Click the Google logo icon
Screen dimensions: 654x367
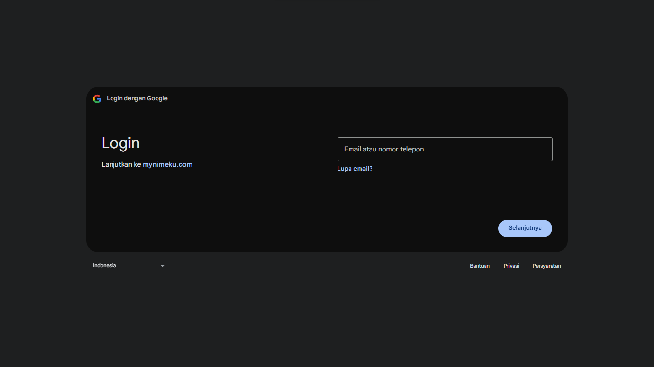pyautogui.click(x=97, y=98)
